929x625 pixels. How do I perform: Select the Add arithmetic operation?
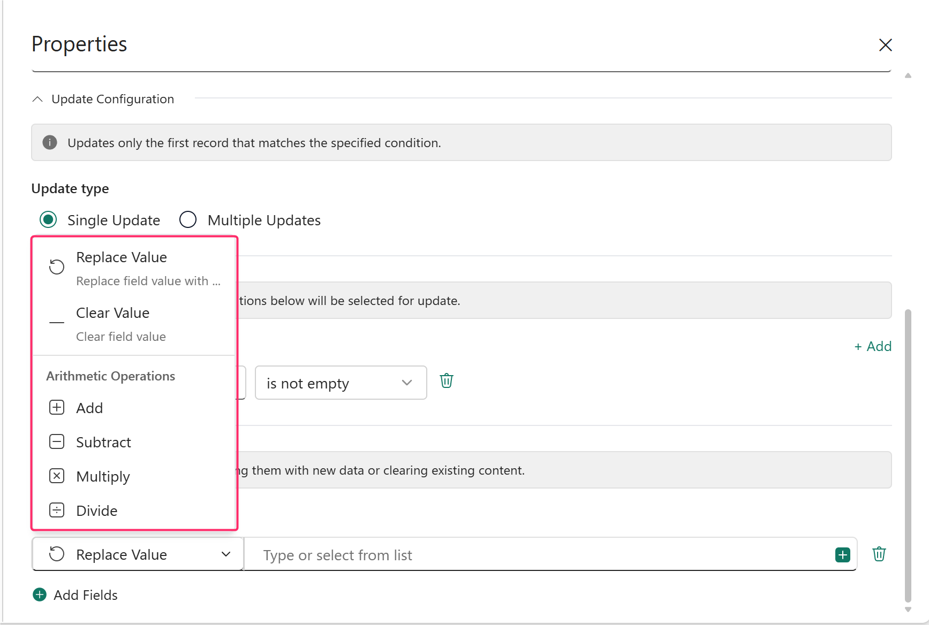(x=134, y=408)
